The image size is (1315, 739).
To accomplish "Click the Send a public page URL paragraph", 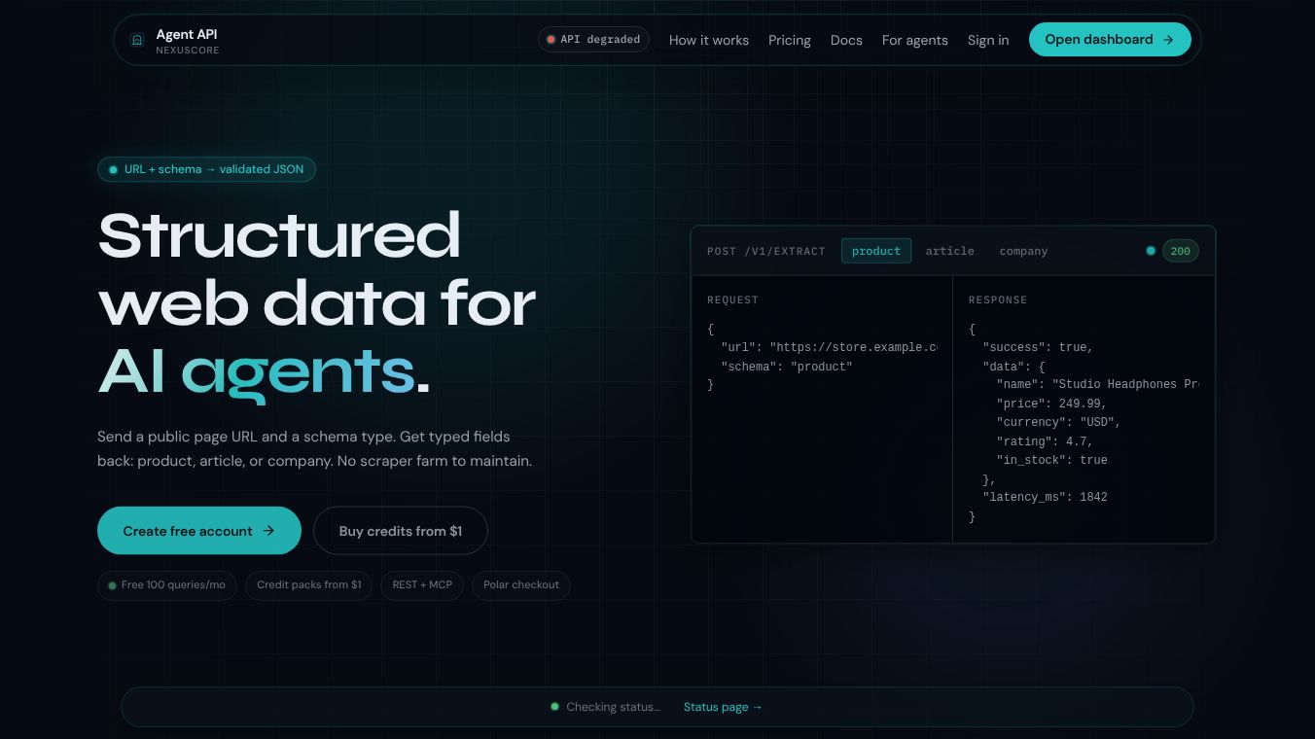I will tap(315, 448).
